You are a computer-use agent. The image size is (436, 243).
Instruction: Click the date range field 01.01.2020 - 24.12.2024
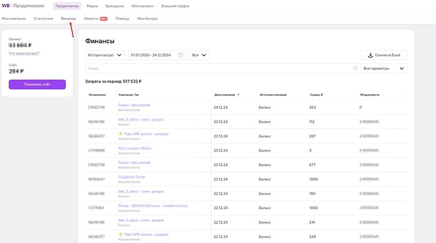point(157,55)
